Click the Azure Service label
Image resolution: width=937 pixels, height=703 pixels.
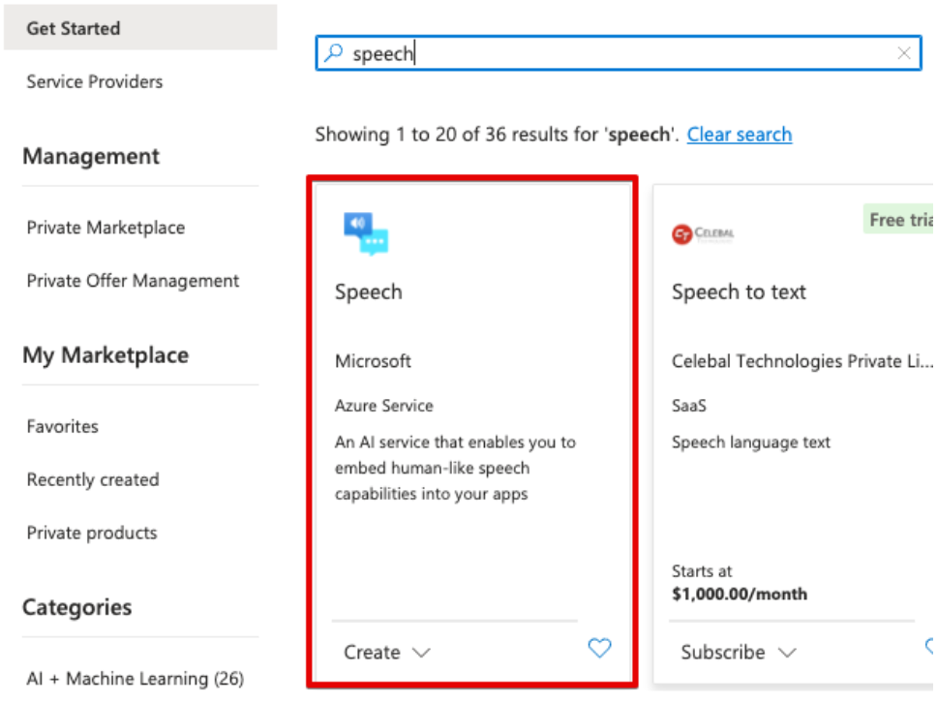click(x=383, y=406)
